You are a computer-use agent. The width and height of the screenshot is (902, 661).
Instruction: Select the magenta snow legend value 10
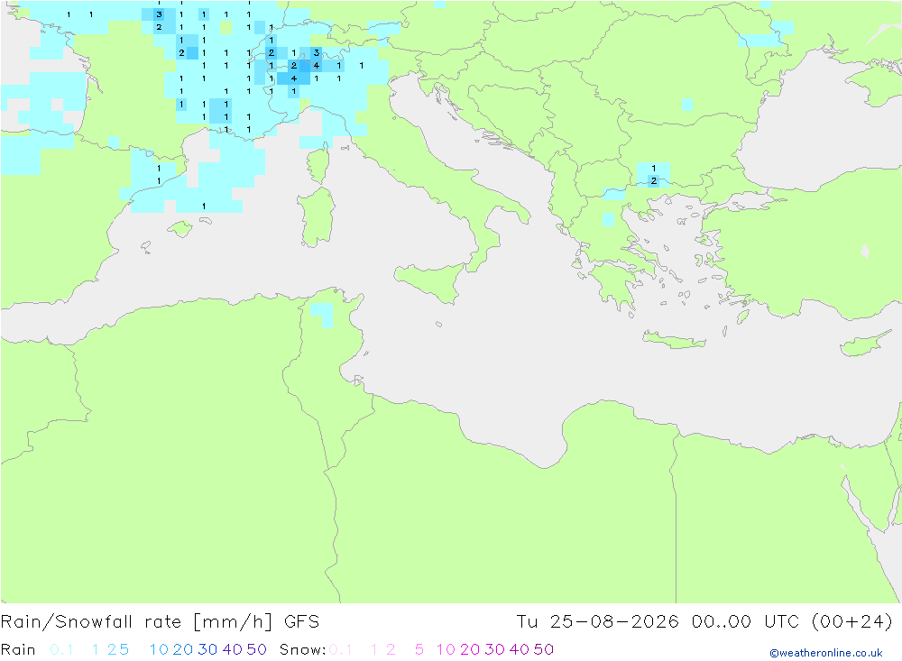(446, 649)
